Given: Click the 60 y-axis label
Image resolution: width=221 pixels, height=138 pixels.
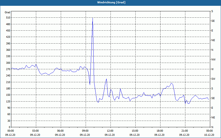Looking at the screenshot, I should (9, 114).
